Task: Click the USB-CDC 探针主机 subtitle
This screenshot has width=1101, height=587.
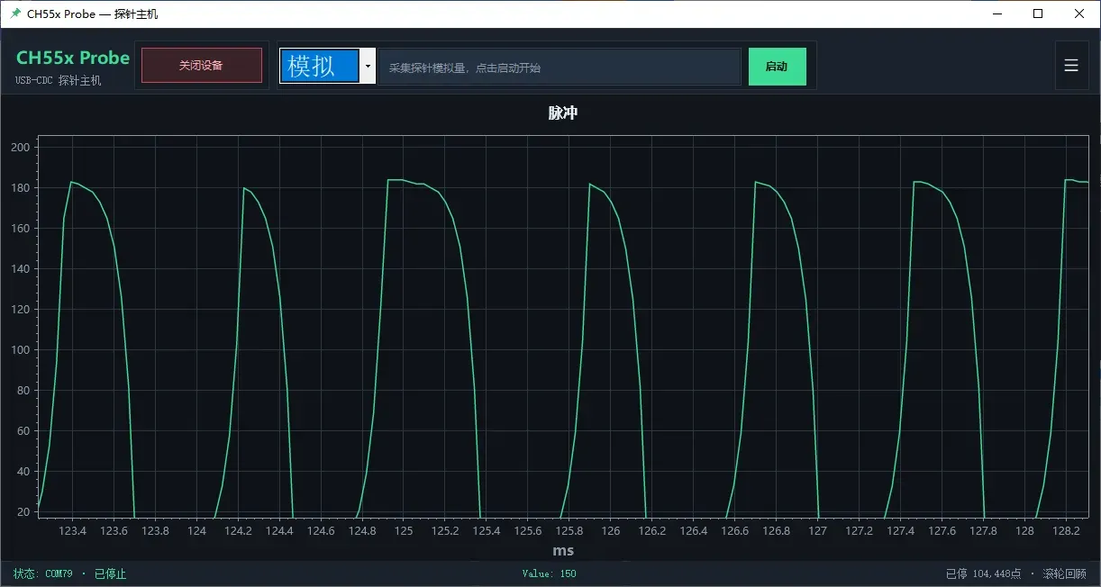Action: 59,80
